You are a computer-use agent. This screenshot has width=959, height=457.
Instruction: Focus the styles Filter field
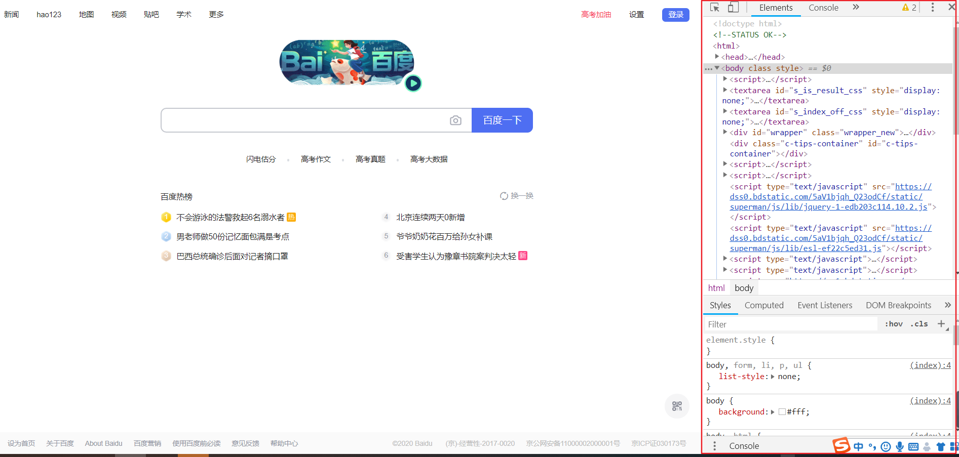791,324
